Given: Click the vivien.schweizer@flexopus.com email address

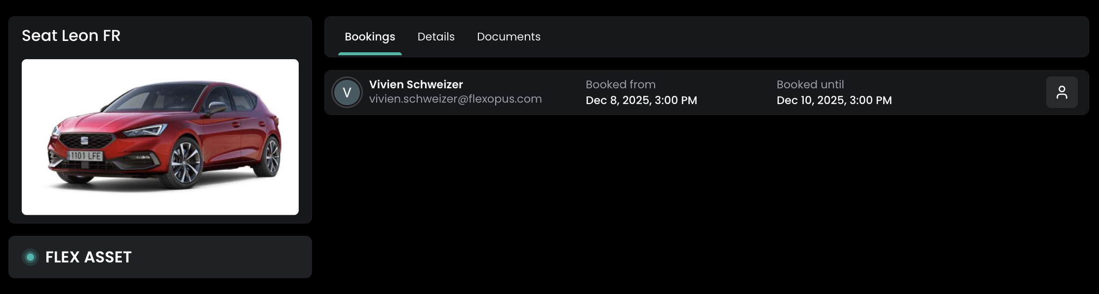Looking at the screenshot, I should 455,99.
